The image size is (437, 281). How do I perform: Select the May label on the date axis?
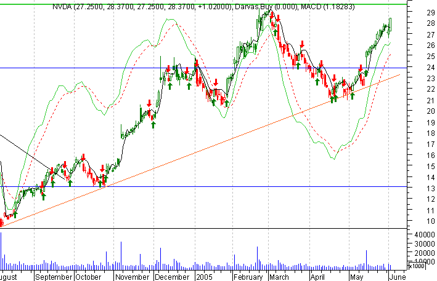[x=357, y=277]
